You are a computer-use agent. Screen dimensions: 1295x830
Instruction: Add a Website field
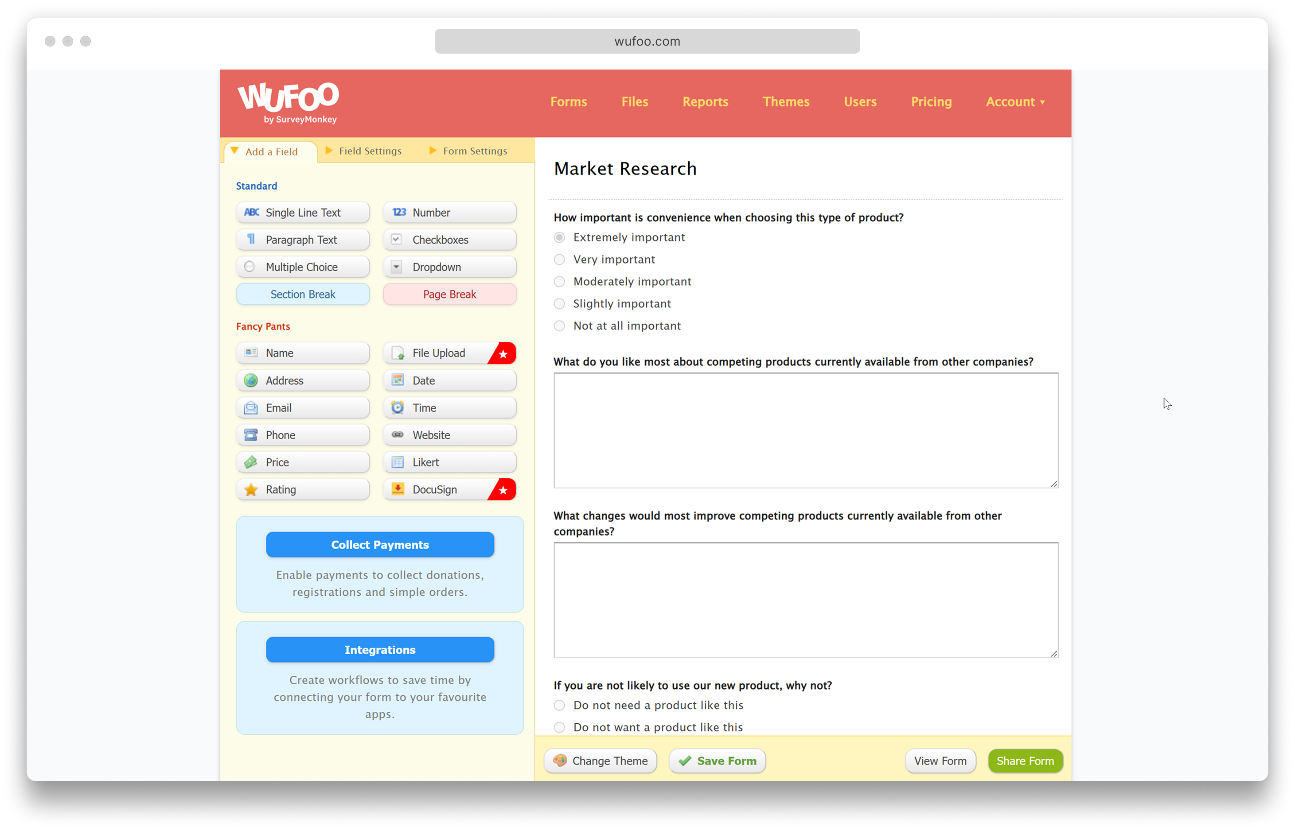click(449, 435)
